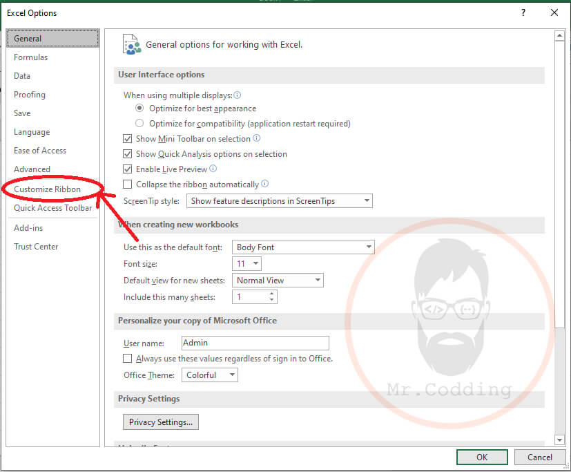The height and width of the screenshot is (472, 571).
Task: Uncheck Enable Live Preview checkbox
Action: (x=128, y=169)
